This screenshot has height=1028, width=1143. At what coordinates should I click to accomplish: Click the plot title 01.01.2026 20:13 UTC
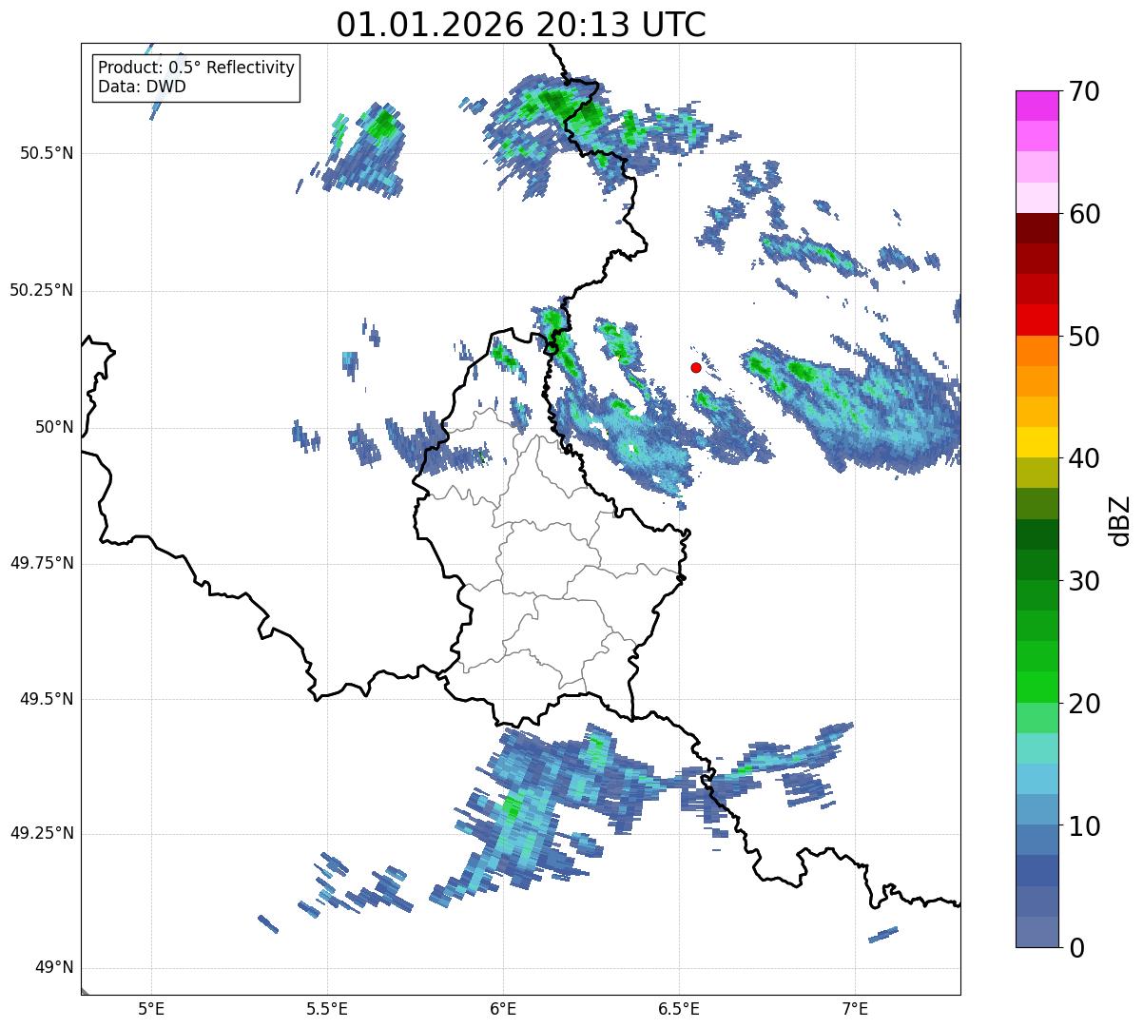(x=521, y=25)
